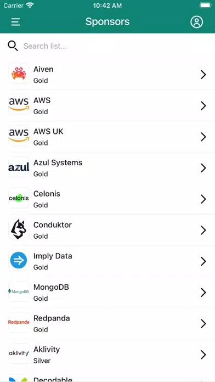Expand the Aklivity row chevron
This screenshot has width=215, height=382.
click(203, 355)
